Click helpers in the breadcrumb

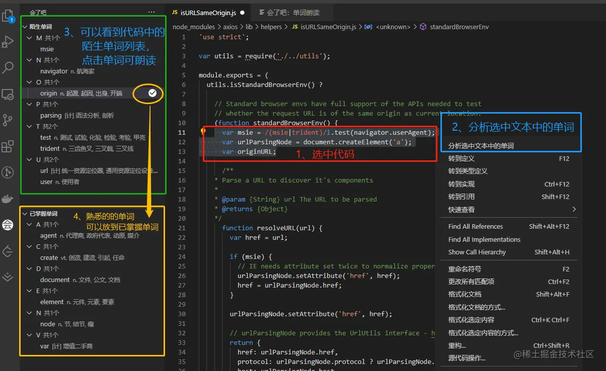[272, 27]
